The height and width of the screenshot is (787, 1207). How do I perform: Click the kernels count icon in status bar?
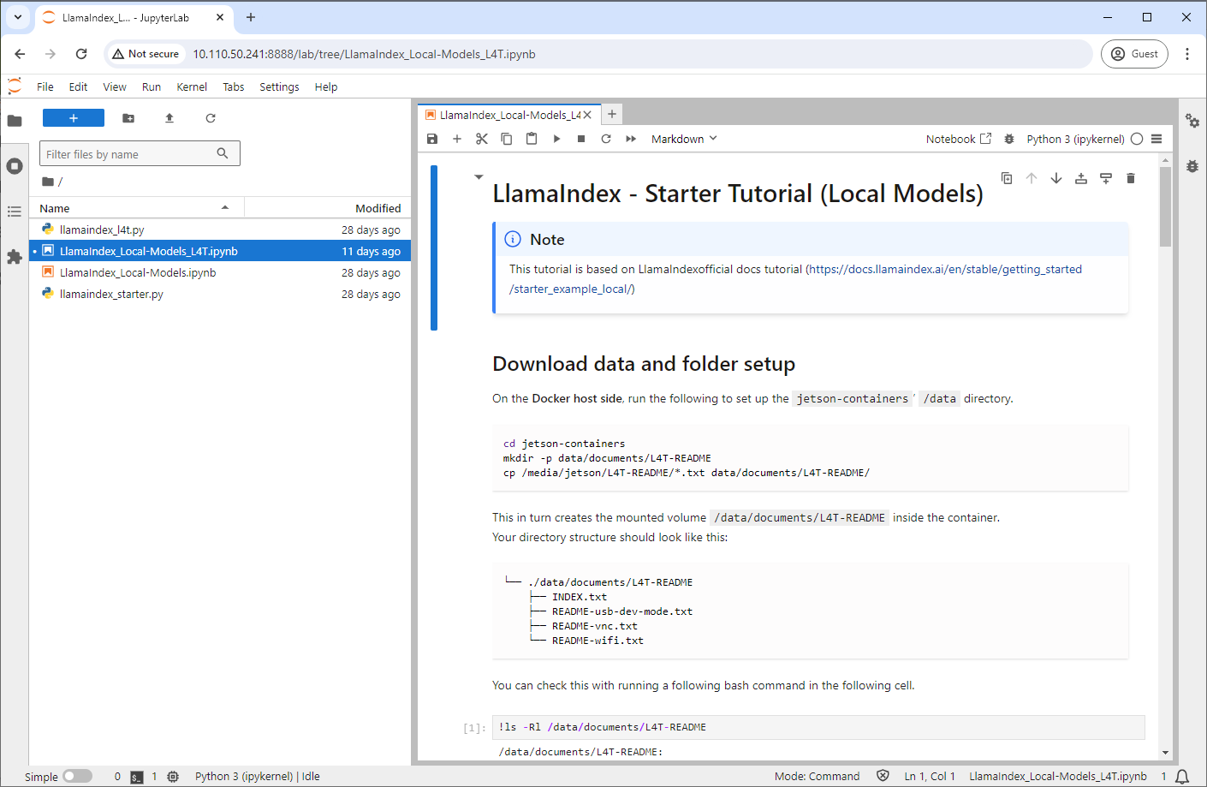173,777
